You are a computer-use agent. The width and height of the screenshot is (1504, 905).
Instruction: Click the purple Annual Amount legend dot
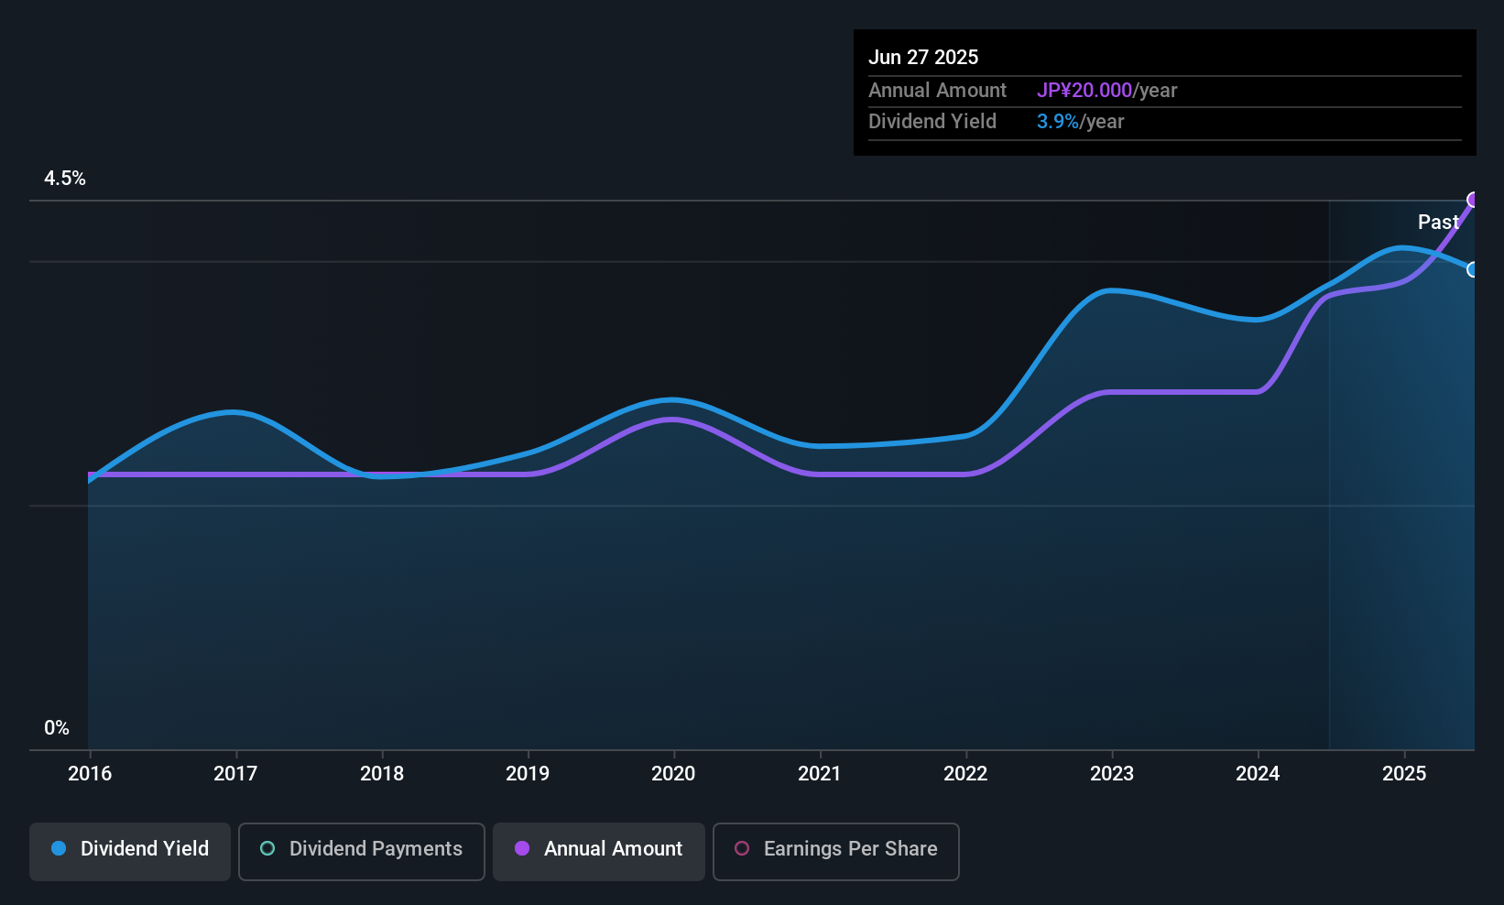click(x=522, y=848)
